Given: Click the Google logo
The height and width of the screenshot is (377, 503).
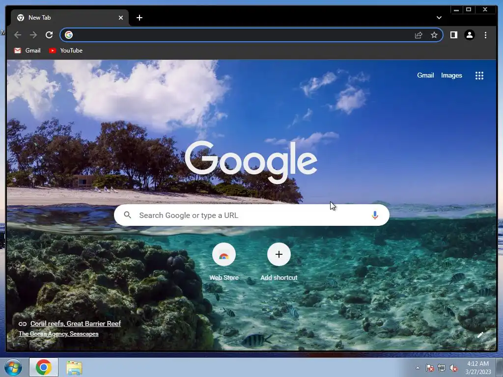Looking at the screenshot, I should [x=251, y=162].
